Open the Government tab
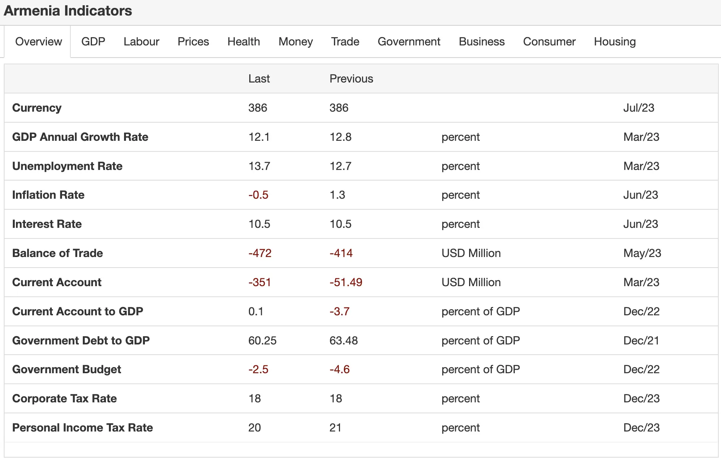Viewport: 721px width, 458px height. pyautogui.click(x=409, y=42)
